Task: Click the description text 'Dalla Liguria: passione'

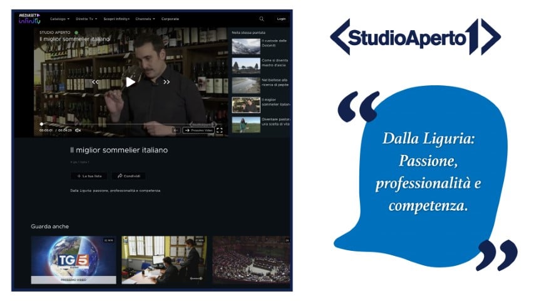Action: tap(115, 191)
